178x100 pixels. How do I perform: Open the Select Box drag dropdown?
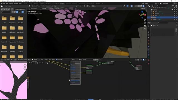click(58, 9)
